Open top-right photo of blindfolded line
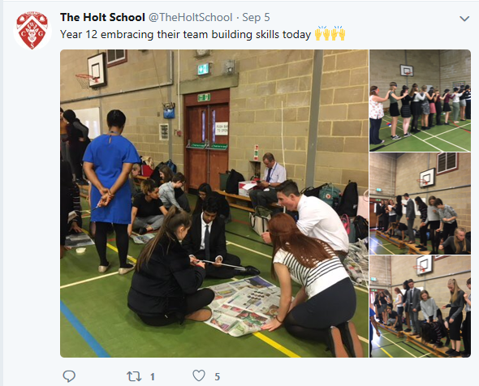This screenshot has height=386, width=479. [x=420, y=101]
